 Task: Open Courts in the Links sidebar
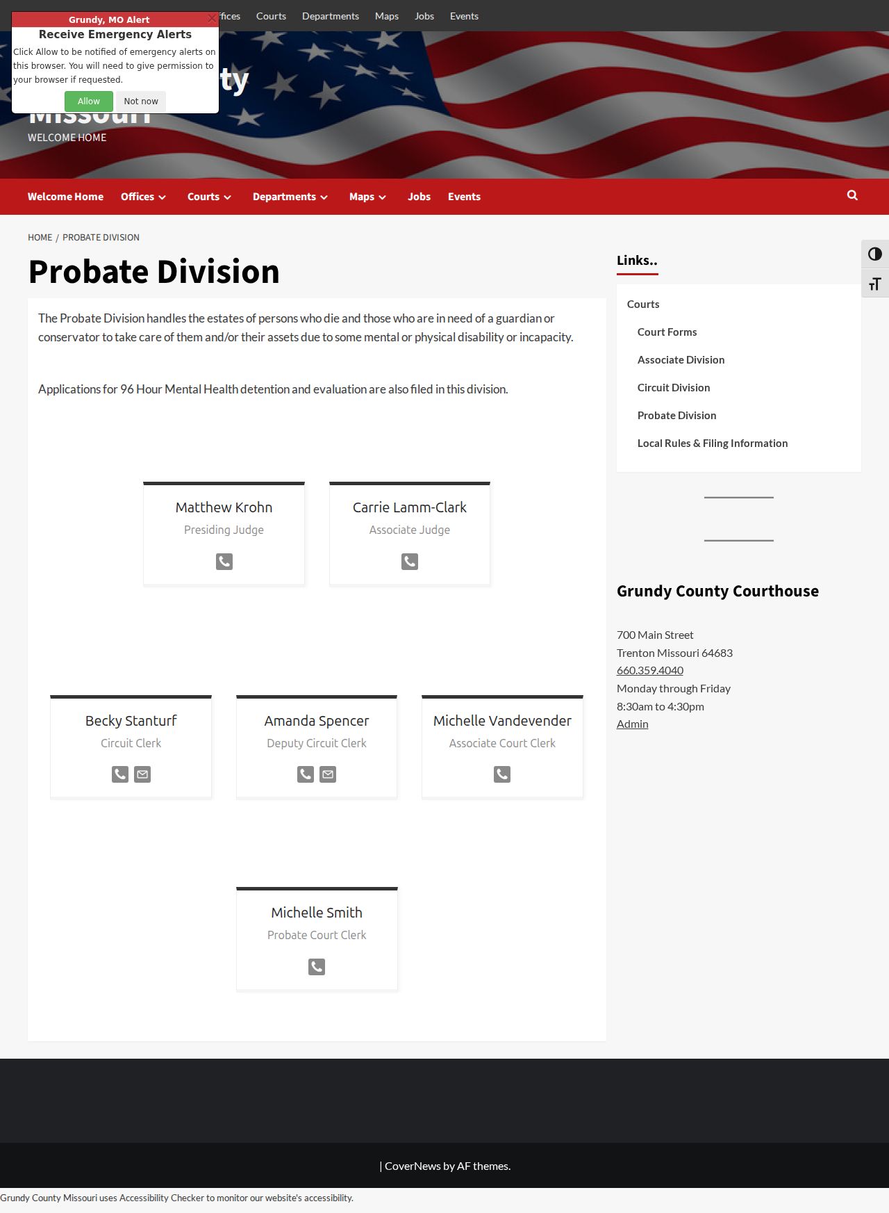643,304
